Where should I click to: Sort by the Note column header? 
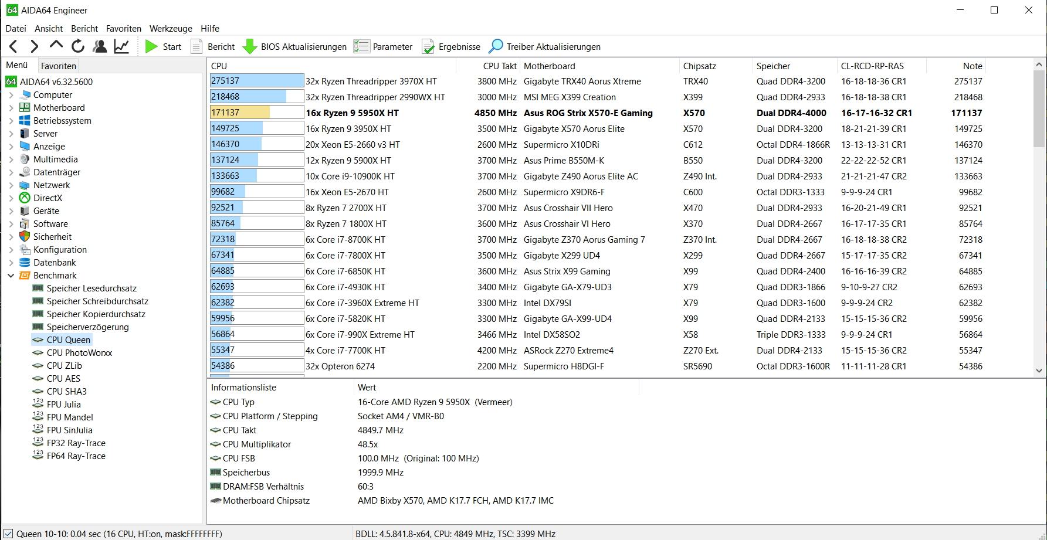click(x=957, y=66)
